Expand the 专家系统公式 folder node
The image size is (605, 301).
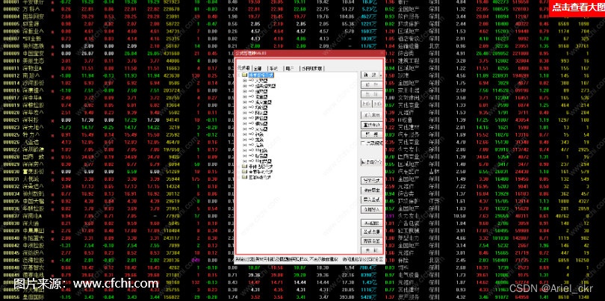point(238,172)
